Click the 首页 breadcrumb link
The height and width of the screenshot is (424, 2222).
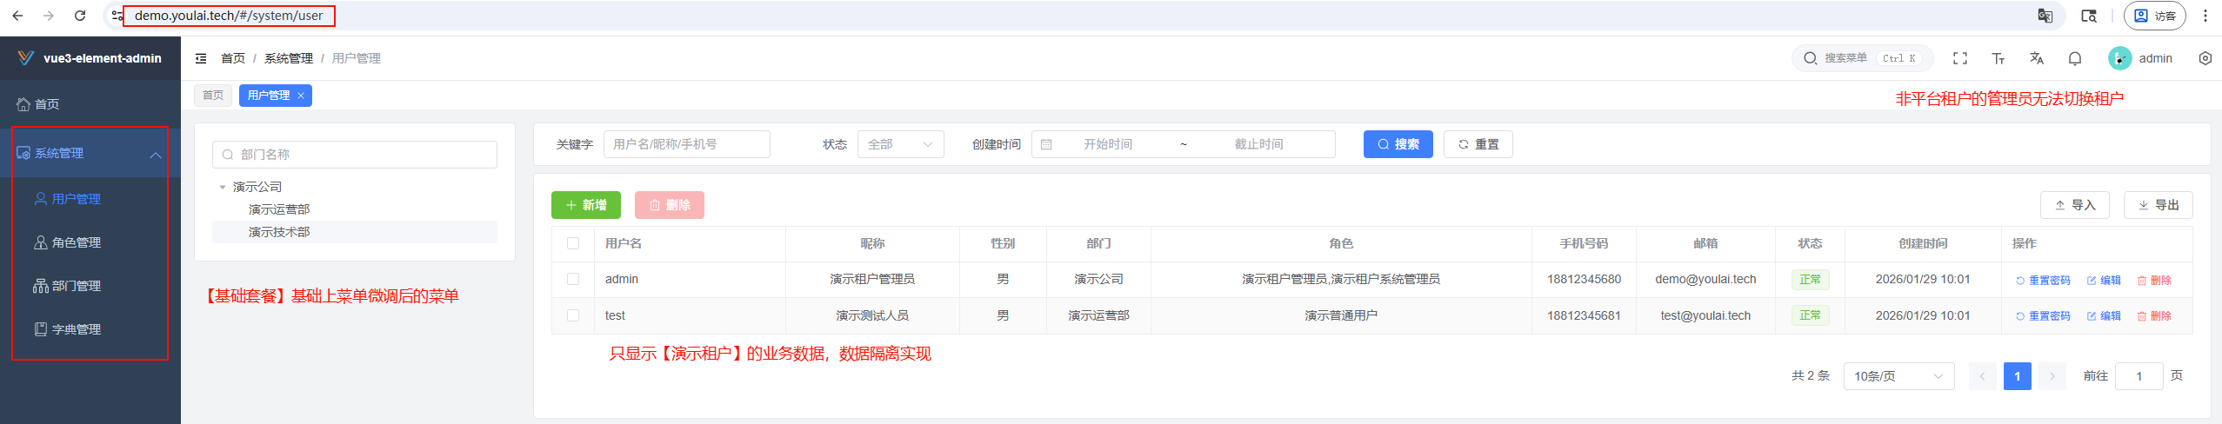233,58
